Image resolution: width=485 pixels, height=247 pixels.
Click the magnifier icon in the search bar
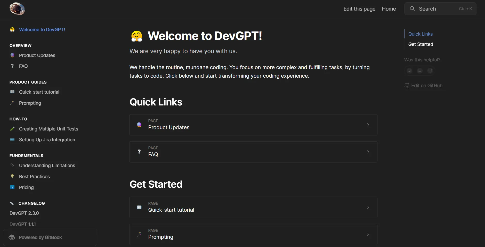point(412,9)
